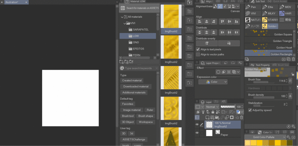Image resolution: width=298 pixels, height=146 pixels.
Task: Click the distribute right edges icon
Action: pos(237,32)
